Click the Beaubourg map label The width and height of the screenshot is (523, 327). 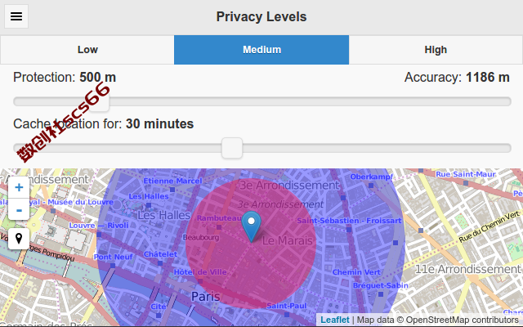pyautogui.click(x=201, y=238)
